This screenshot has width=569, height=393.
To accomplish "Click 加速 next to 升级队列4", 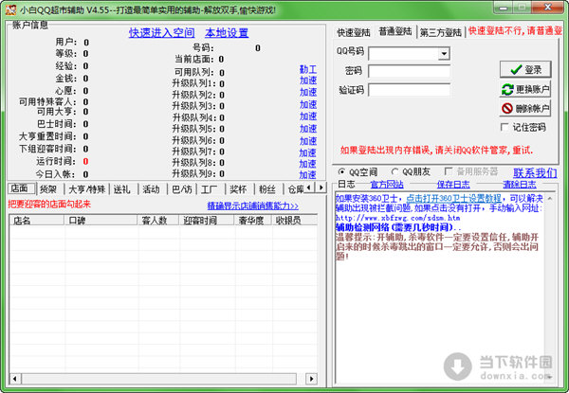I will [x=308, y=116].
